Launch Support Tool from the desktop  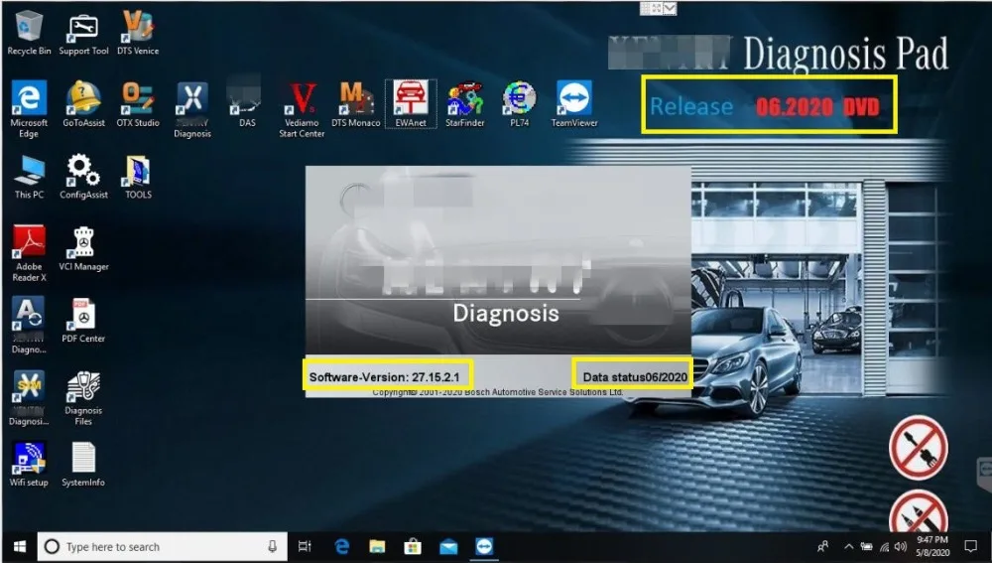tap(83, 34)
